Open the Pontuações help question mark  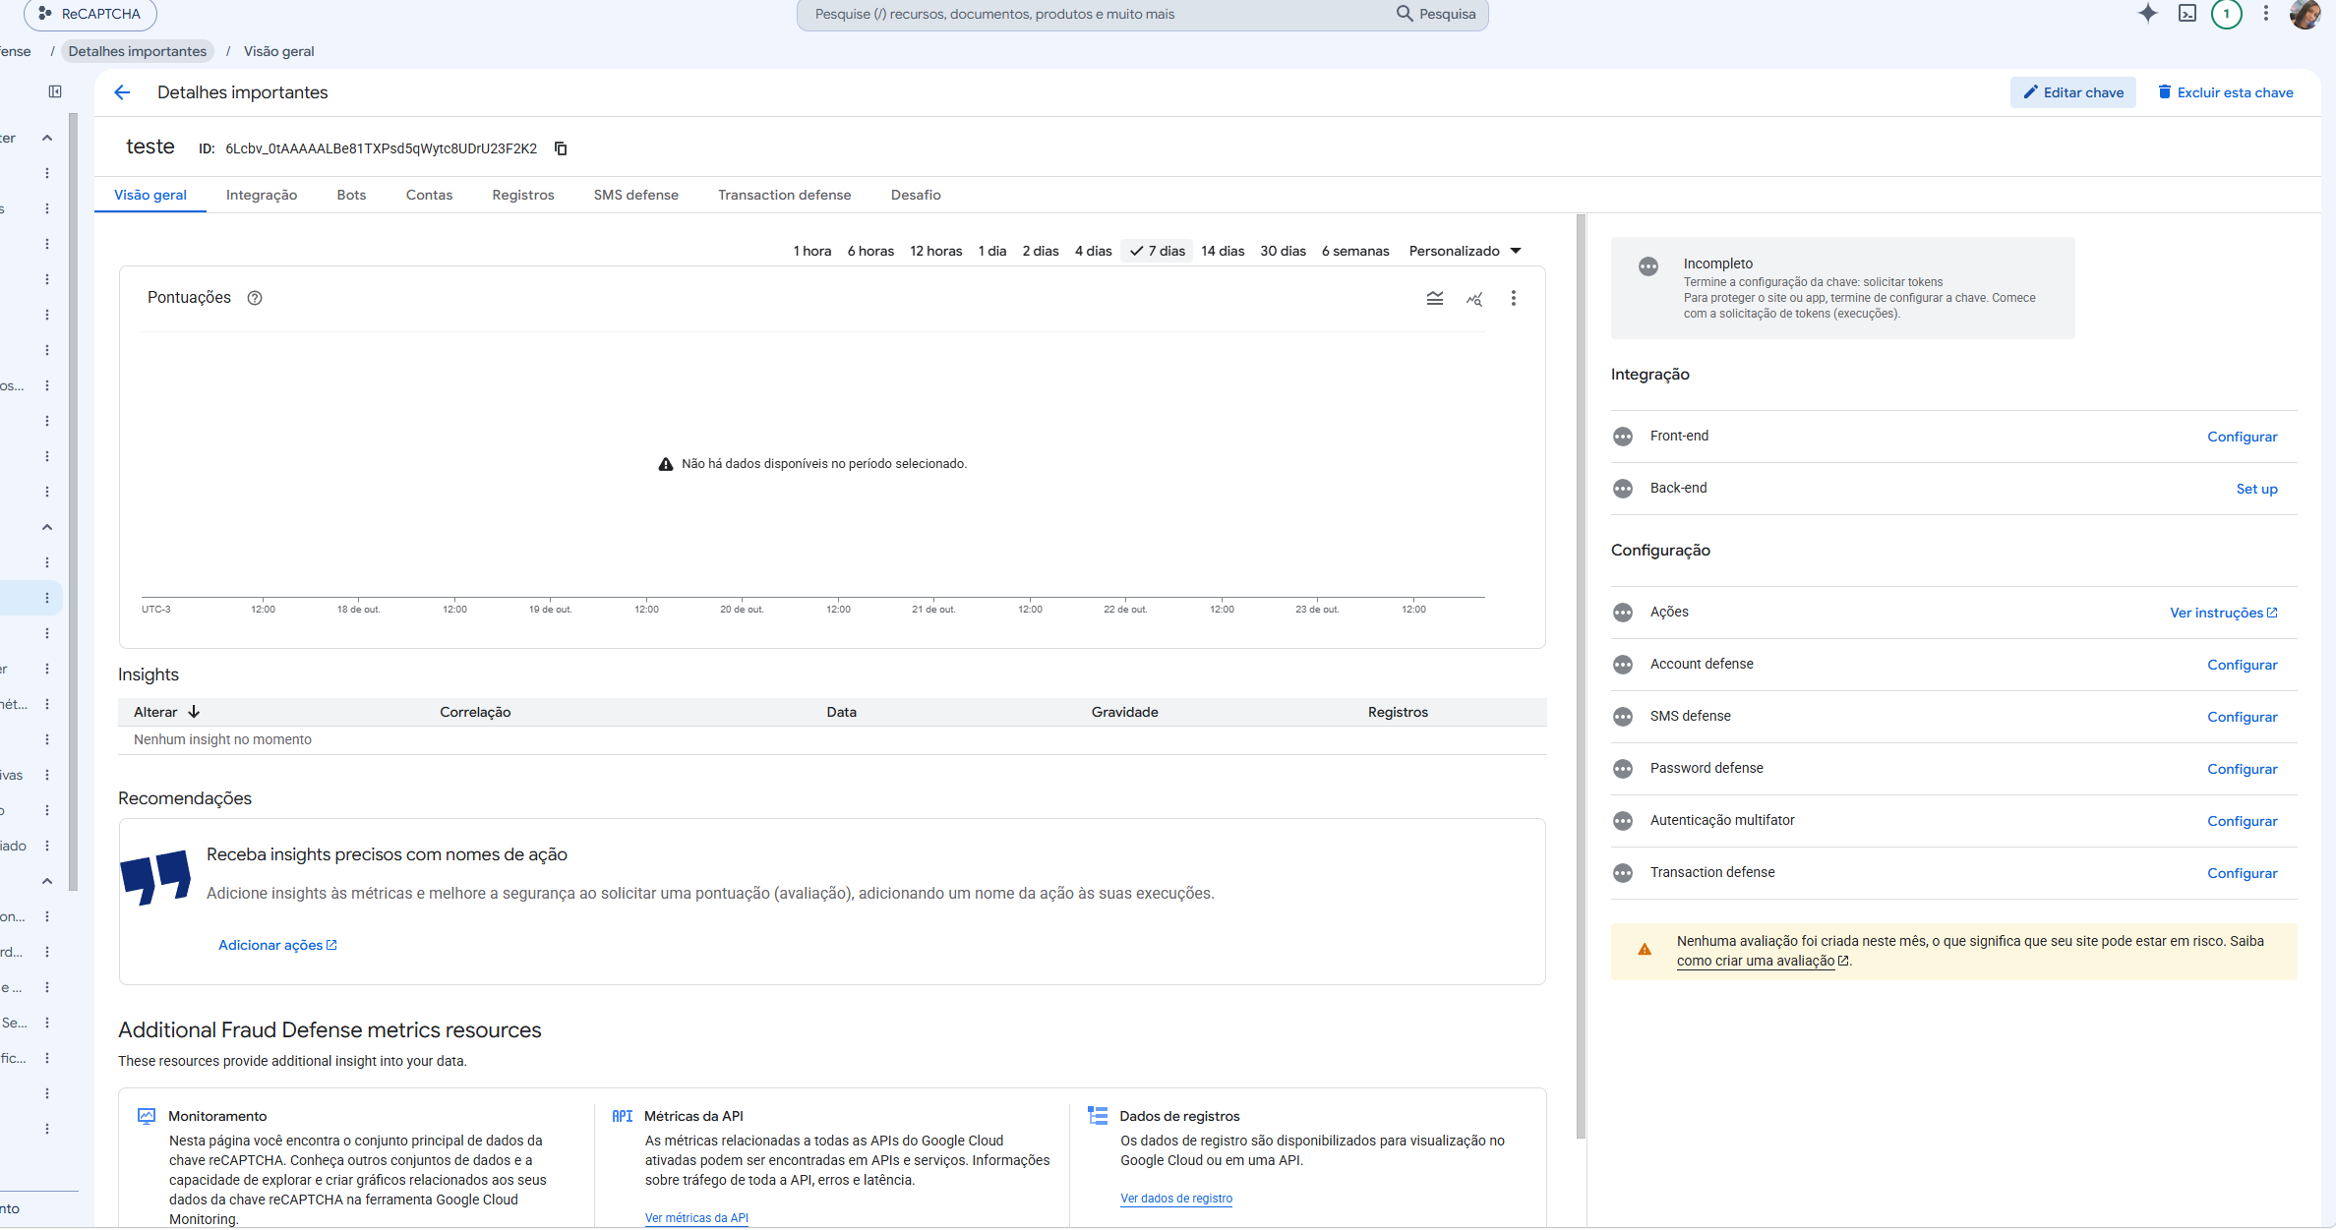pyautogui.click(x=255, y=298)
